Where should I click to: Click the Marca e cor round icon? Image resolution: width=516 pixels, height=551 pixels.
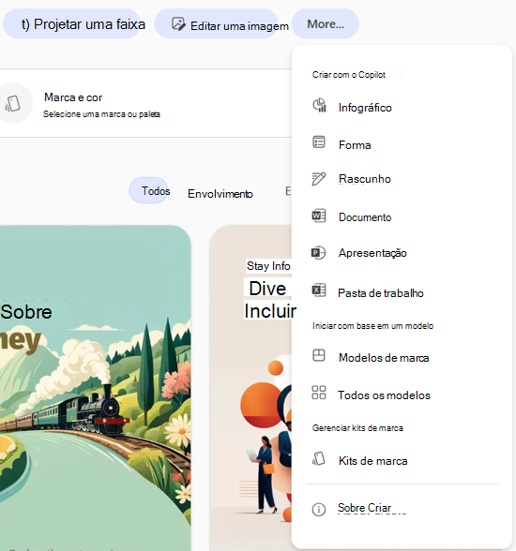click(14, 103)
